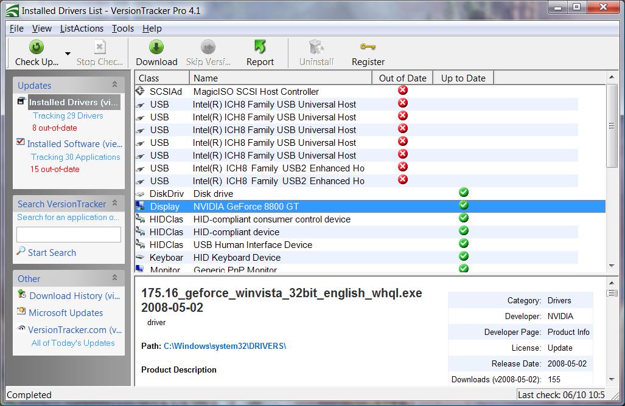Click the green up-to-date icon for Disk drive
This screenshot has height=406, width=625.
pos(464,193)
